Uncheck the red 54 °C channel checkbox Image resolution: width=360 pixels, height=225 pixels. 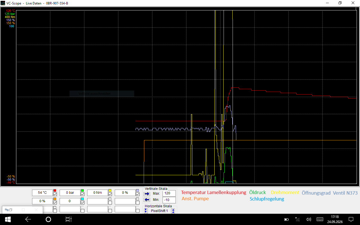[55, 194]
